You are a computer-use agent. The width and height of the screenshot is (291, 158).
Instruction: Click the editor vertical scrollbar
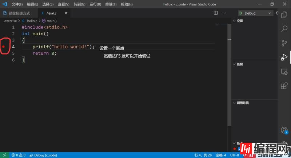[x=230, y=75]
